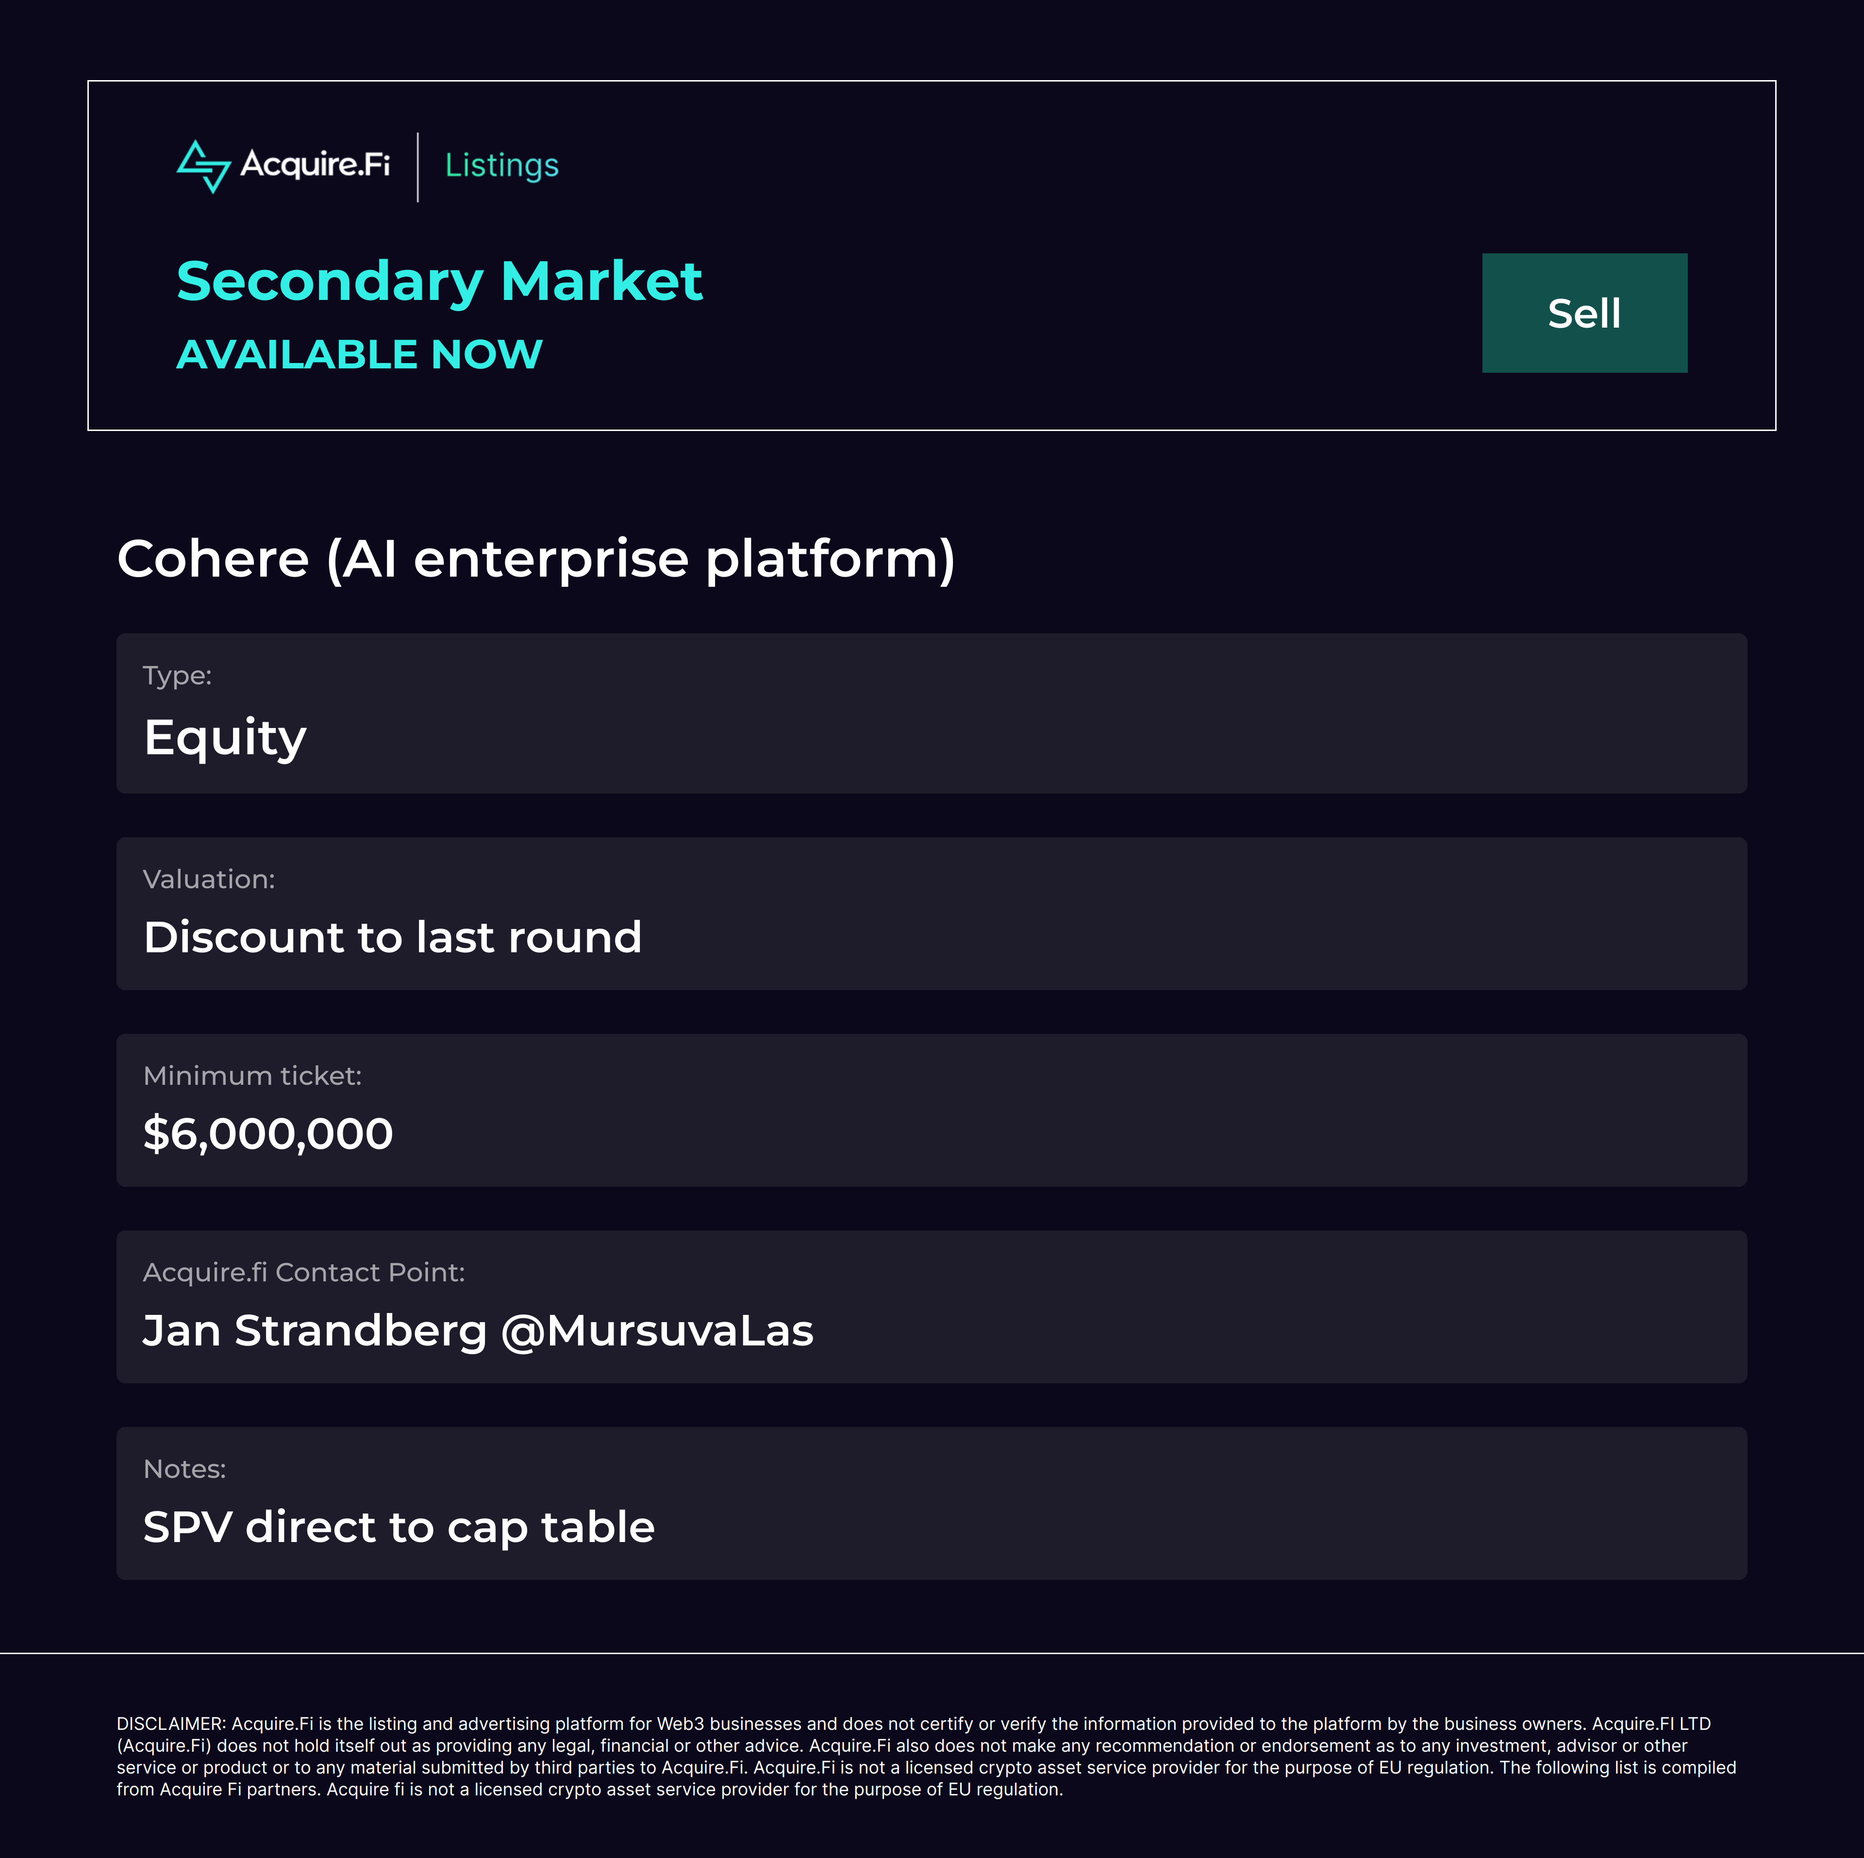Viewport: 1864px width, 1858px height.
Task: Select the Discount to last round value
Action: click(x=393, y=938)
